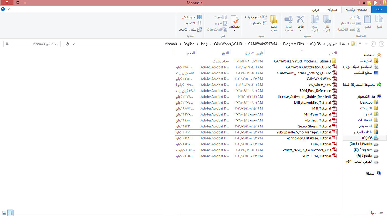Image resolution: width=387 pixels, height=216 pixels.
Task: Sort by the Name (الاسم) column header
Action: coord(333,53)
